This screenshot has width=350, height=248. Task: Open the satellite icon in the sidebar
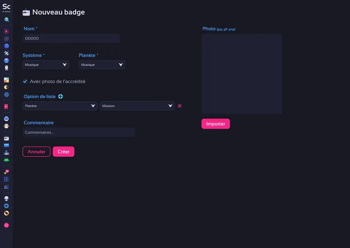point(7,53)
